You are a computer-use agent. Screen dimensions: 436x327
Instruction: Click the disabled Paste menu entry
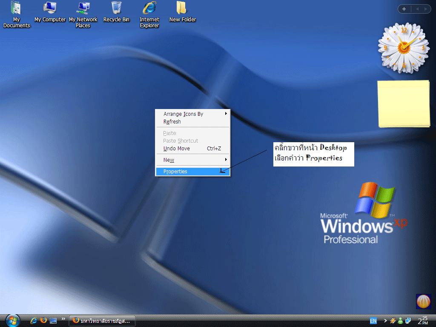193,133
